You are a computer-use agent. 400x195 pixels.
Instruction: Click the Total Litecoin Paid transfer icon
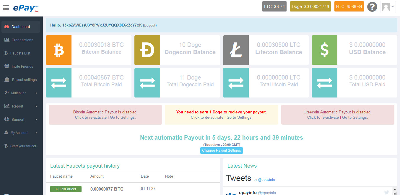coord(236,83)
